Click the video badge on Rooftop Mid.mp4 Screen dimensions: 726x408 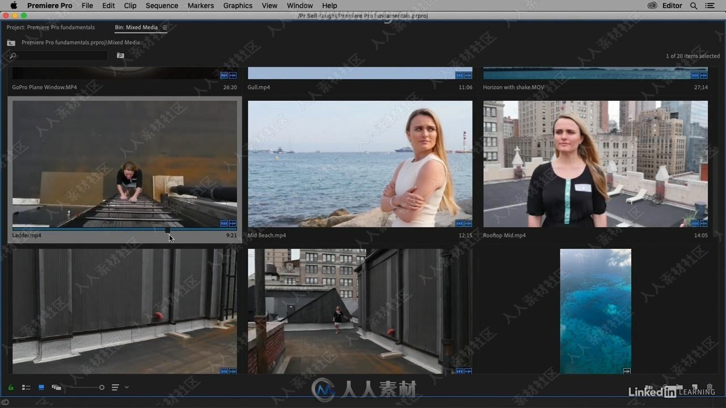pyautogui.click(x=695, y=223)
